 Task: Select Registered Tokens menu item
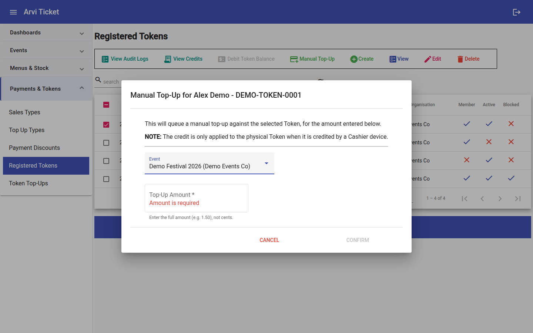(46, 166)
